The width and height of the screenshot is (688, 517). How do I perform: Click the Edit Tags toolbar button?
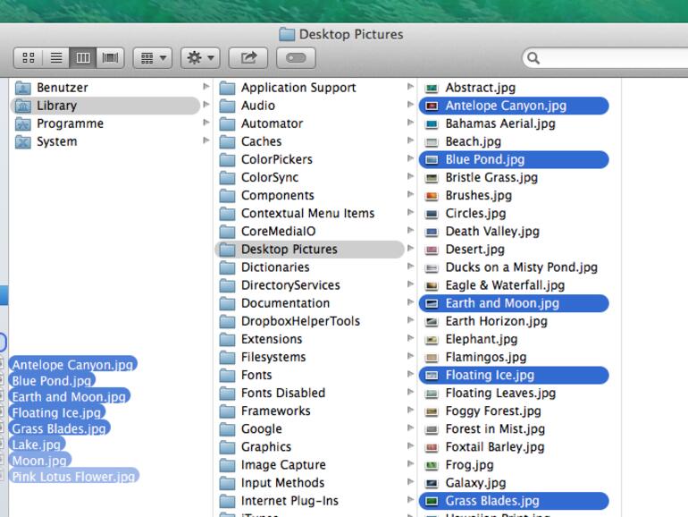[296, 58]
